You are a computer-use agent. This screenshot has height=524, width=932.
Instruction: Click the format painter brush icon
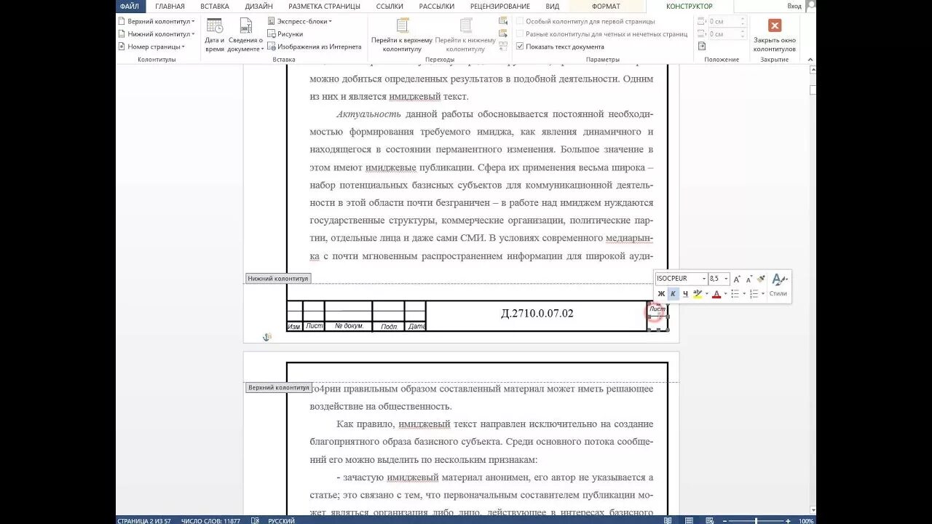click(x=762, y=279)
